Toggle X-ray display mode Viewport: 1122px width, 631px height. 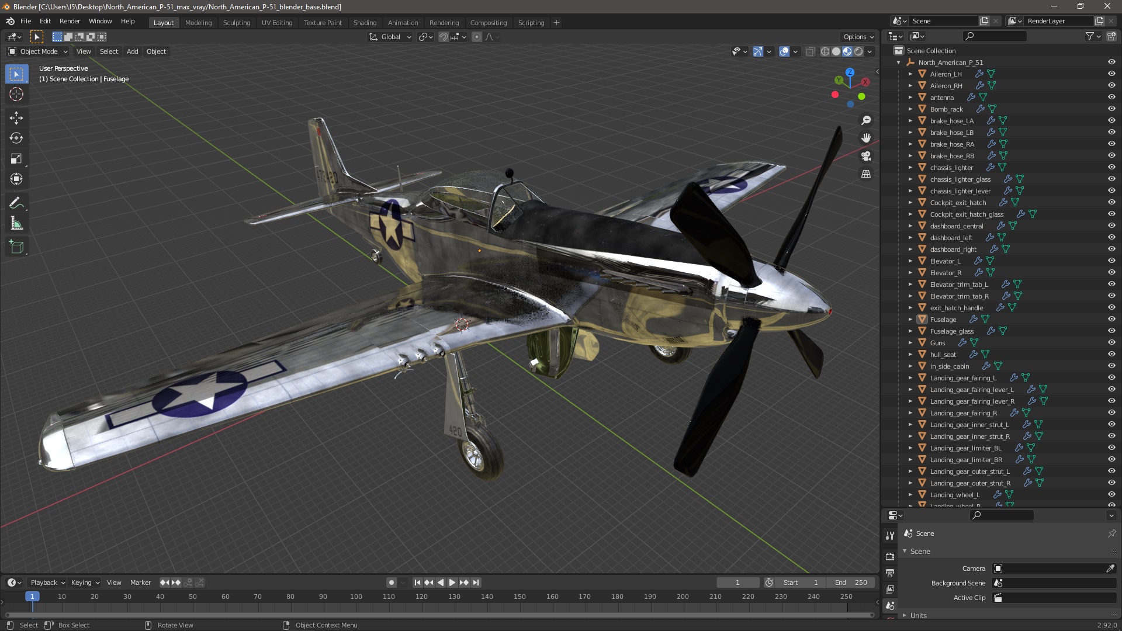tap(810, 51)
